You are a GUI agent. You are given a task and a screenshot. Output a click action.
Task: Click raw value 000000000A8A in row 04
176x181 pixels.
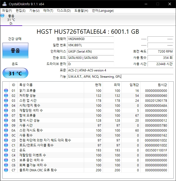click(156, 105)
